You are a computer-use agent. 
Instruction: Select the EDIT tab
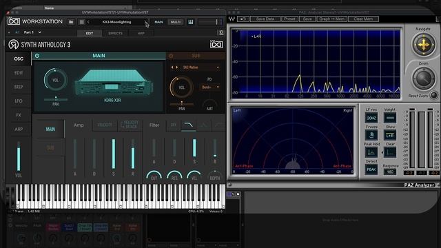90,33
